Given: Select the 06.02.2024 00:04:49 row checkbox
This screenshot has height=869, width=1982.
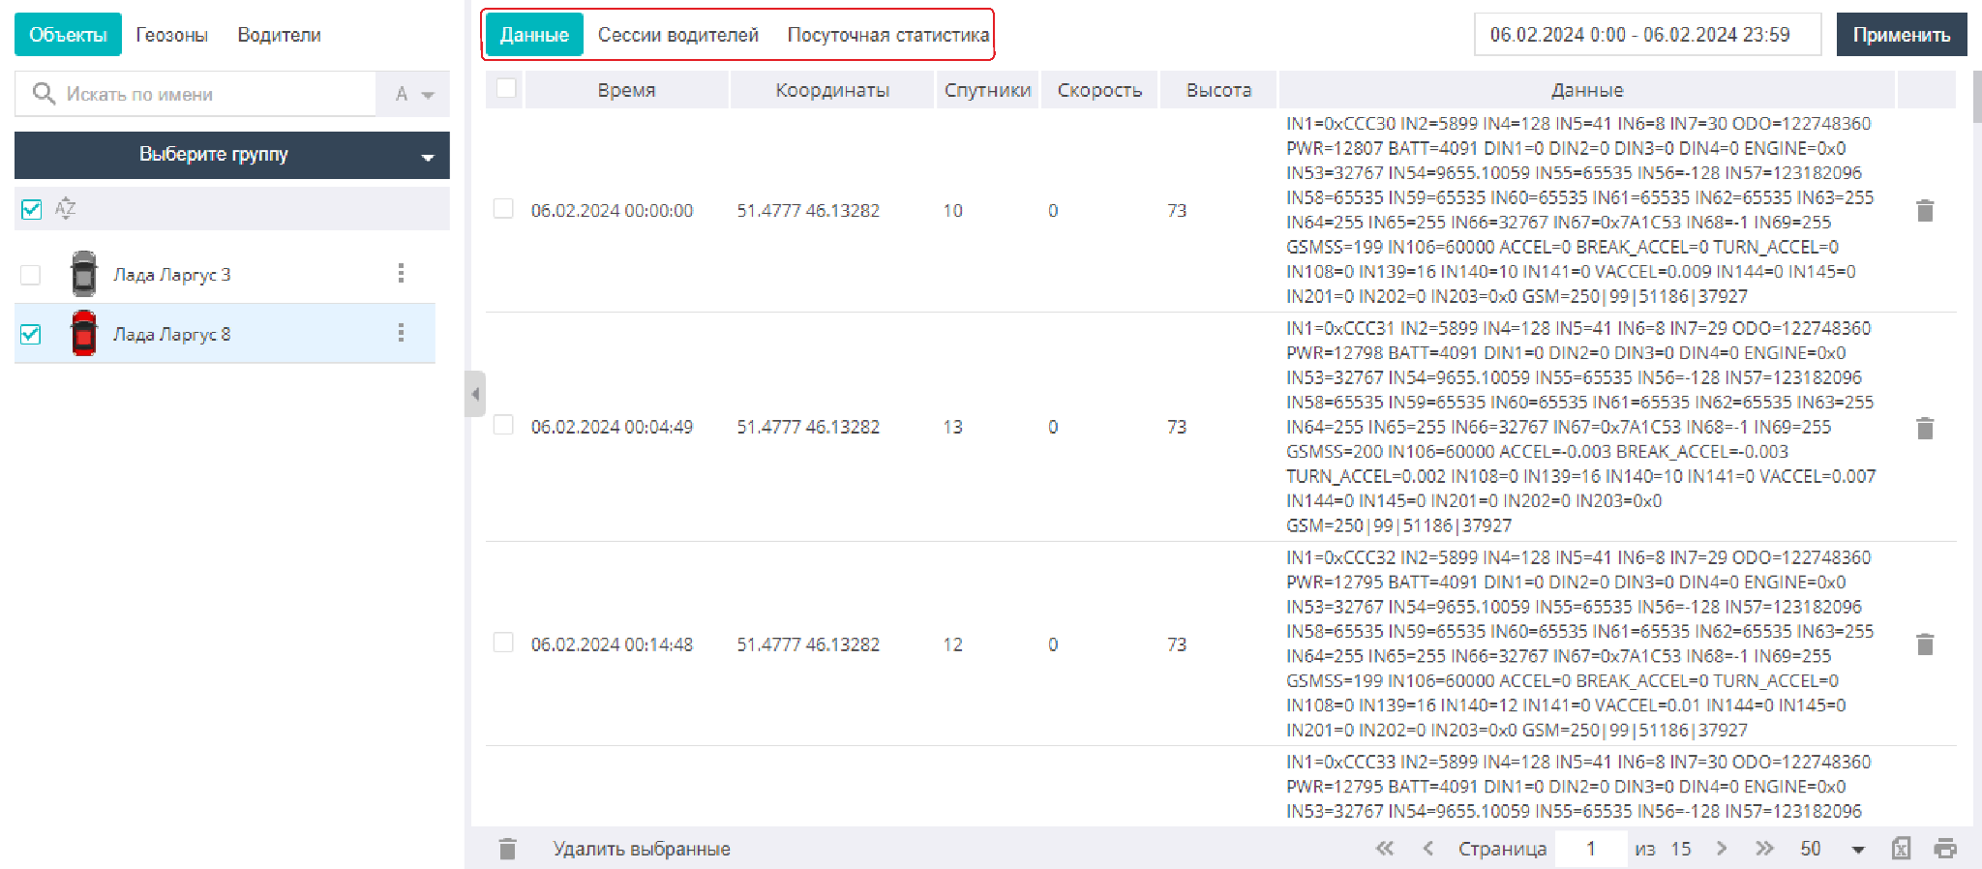Looking at the screenshot, I should tap(503, 425).
